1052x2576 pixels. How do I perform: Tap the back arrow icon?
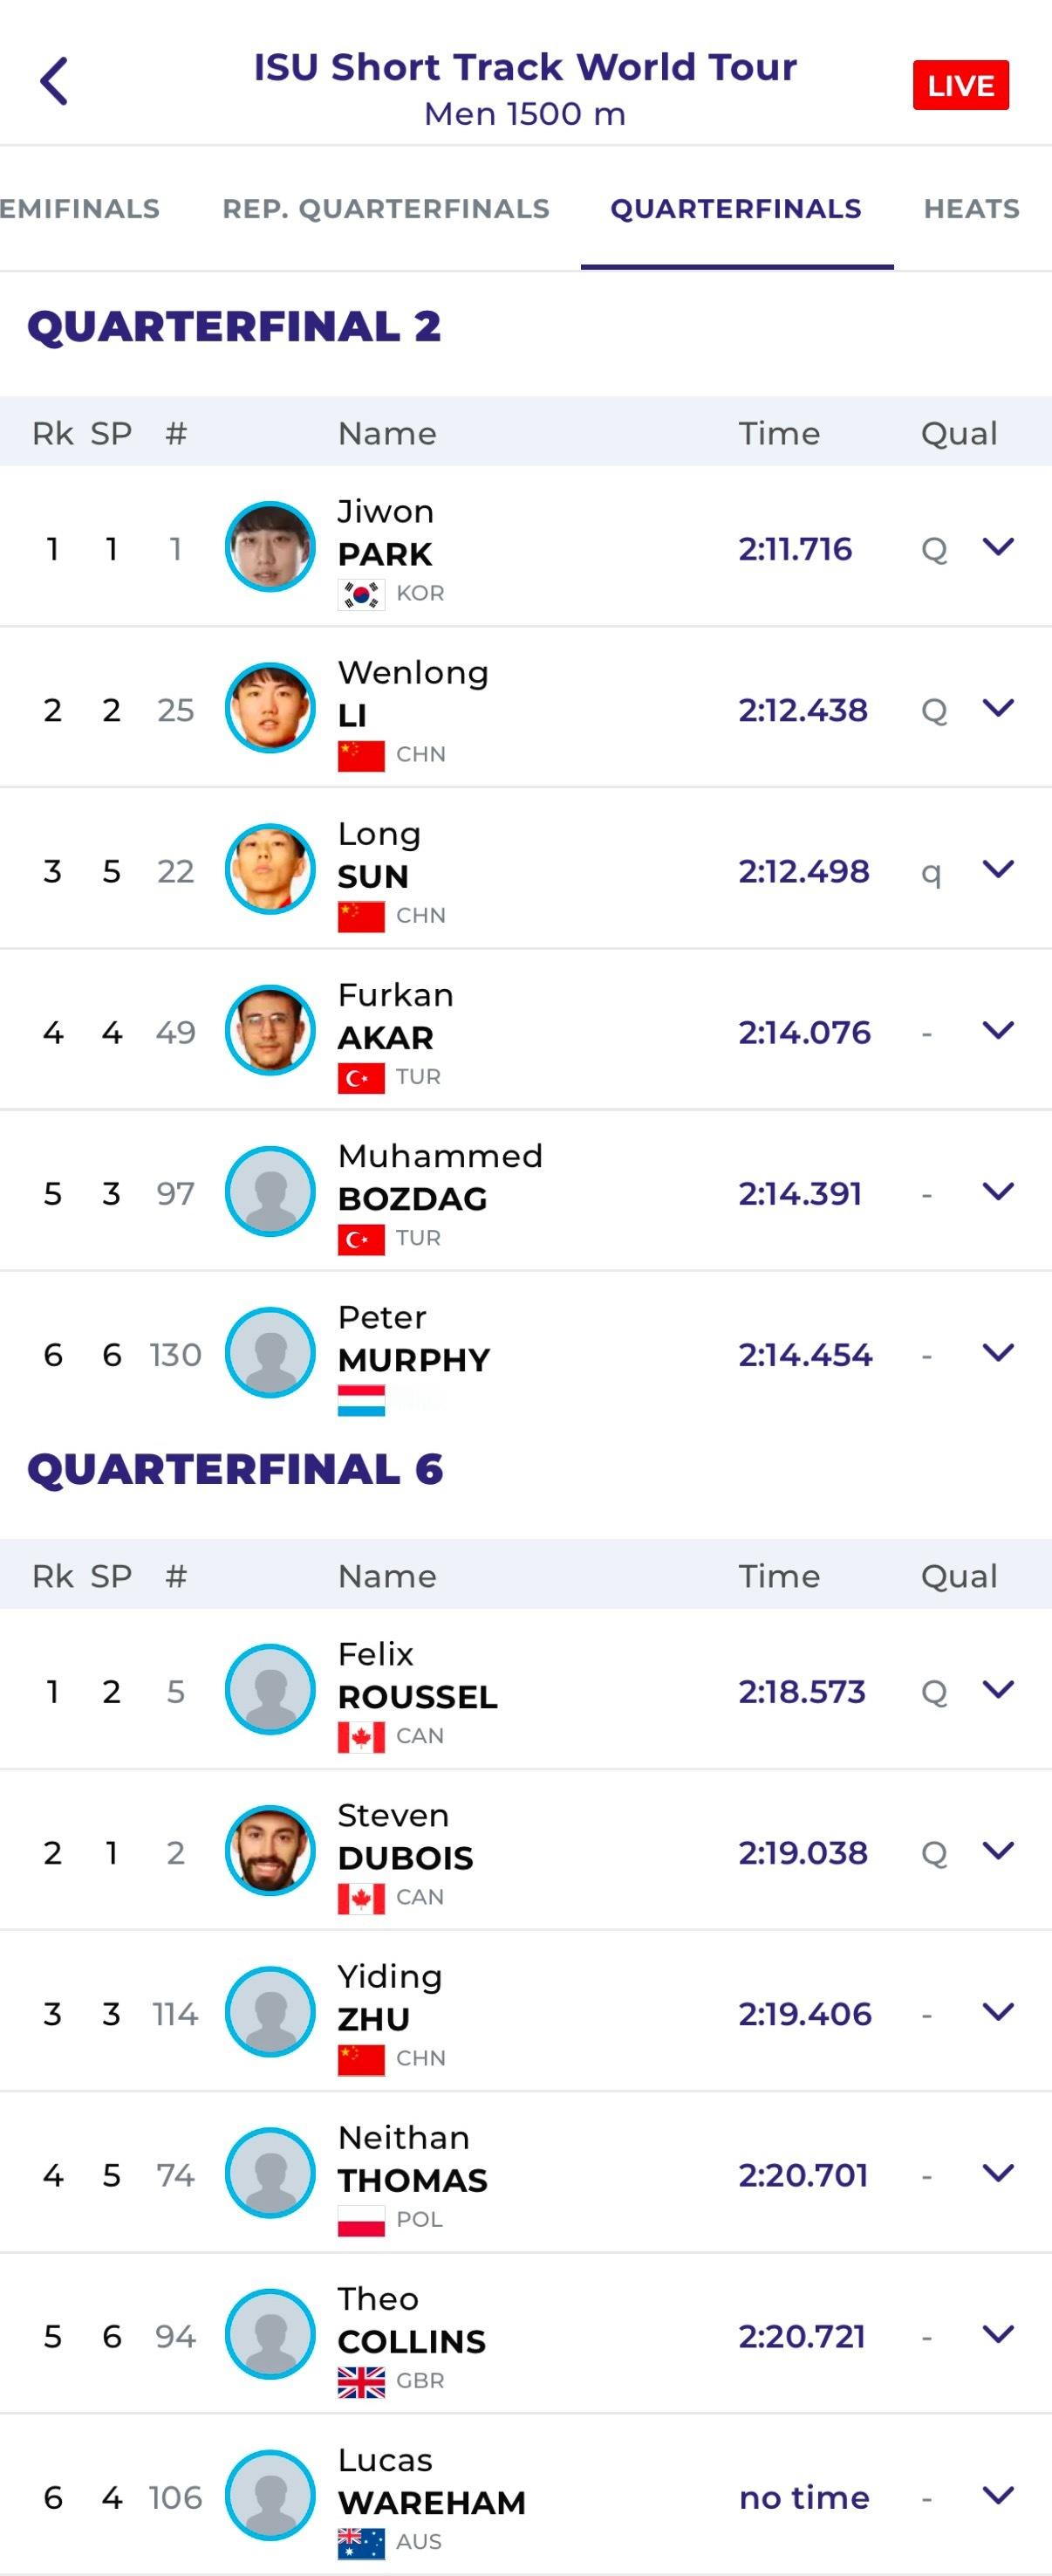[x=54, y=81]
